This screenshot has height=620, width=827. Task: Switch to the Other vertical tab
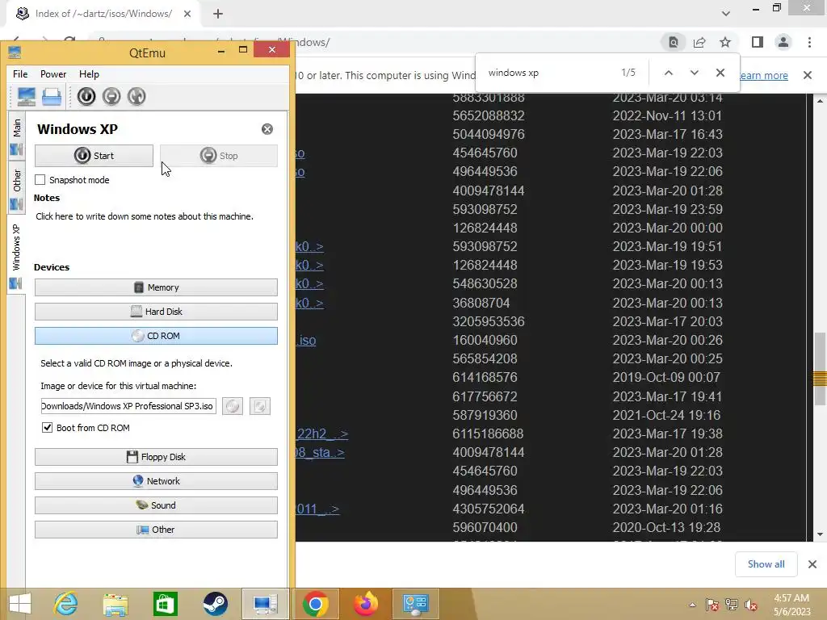click(x=16, y=187)
